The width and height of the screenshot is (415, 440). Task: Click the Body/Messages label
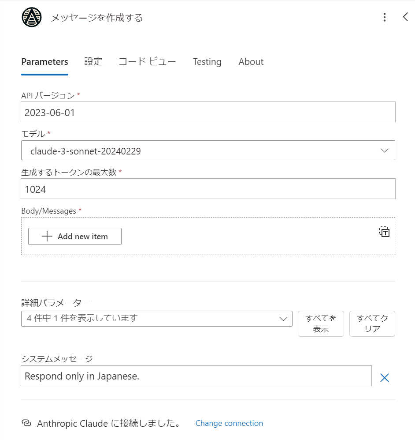point(49,211)
